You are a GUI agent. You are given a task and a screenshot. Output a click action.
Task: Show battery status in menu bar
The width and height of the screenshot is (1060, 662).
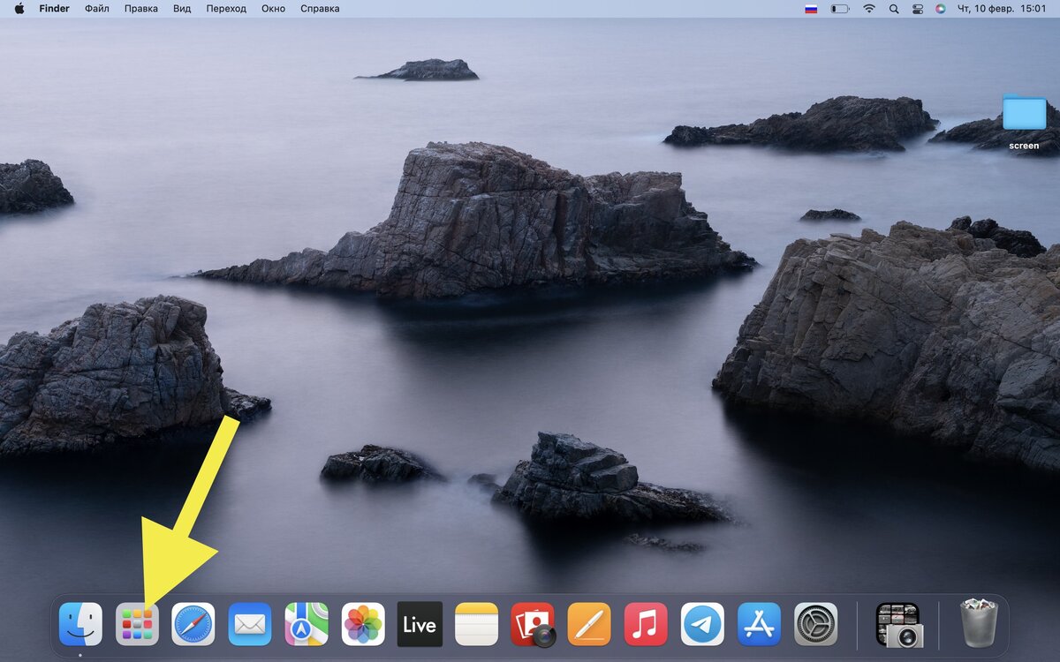click(x=839, y=9)
